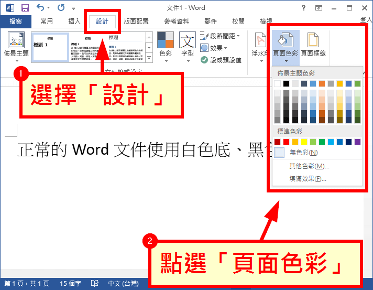
Task: Click the Redo icon in the title bar
Action: [60, 8]
